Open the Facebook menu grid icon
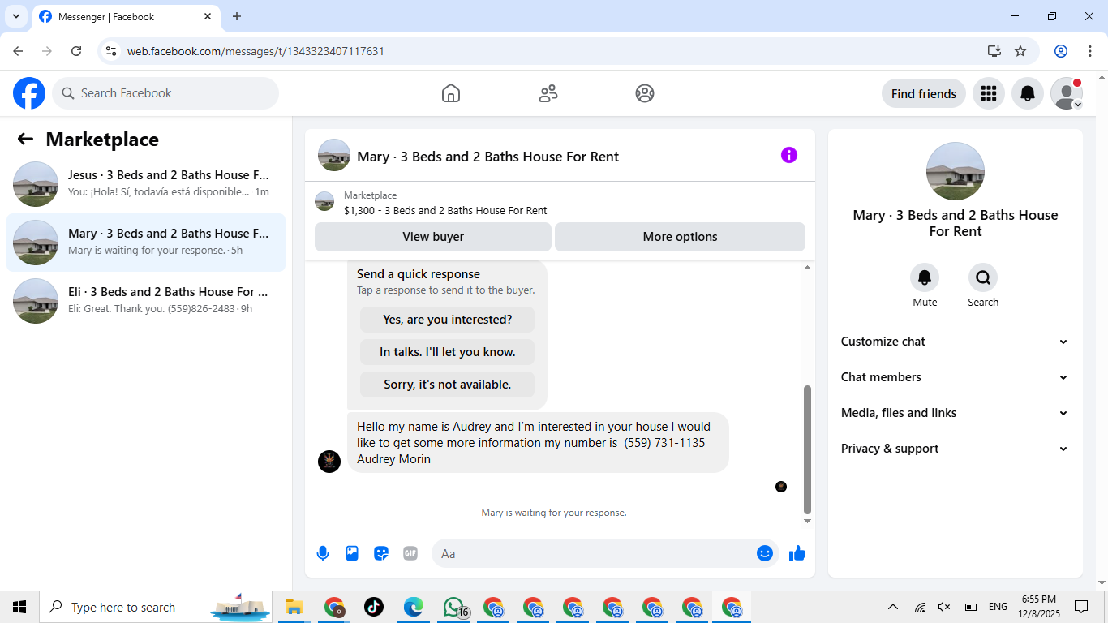 (x=988, y=93)
